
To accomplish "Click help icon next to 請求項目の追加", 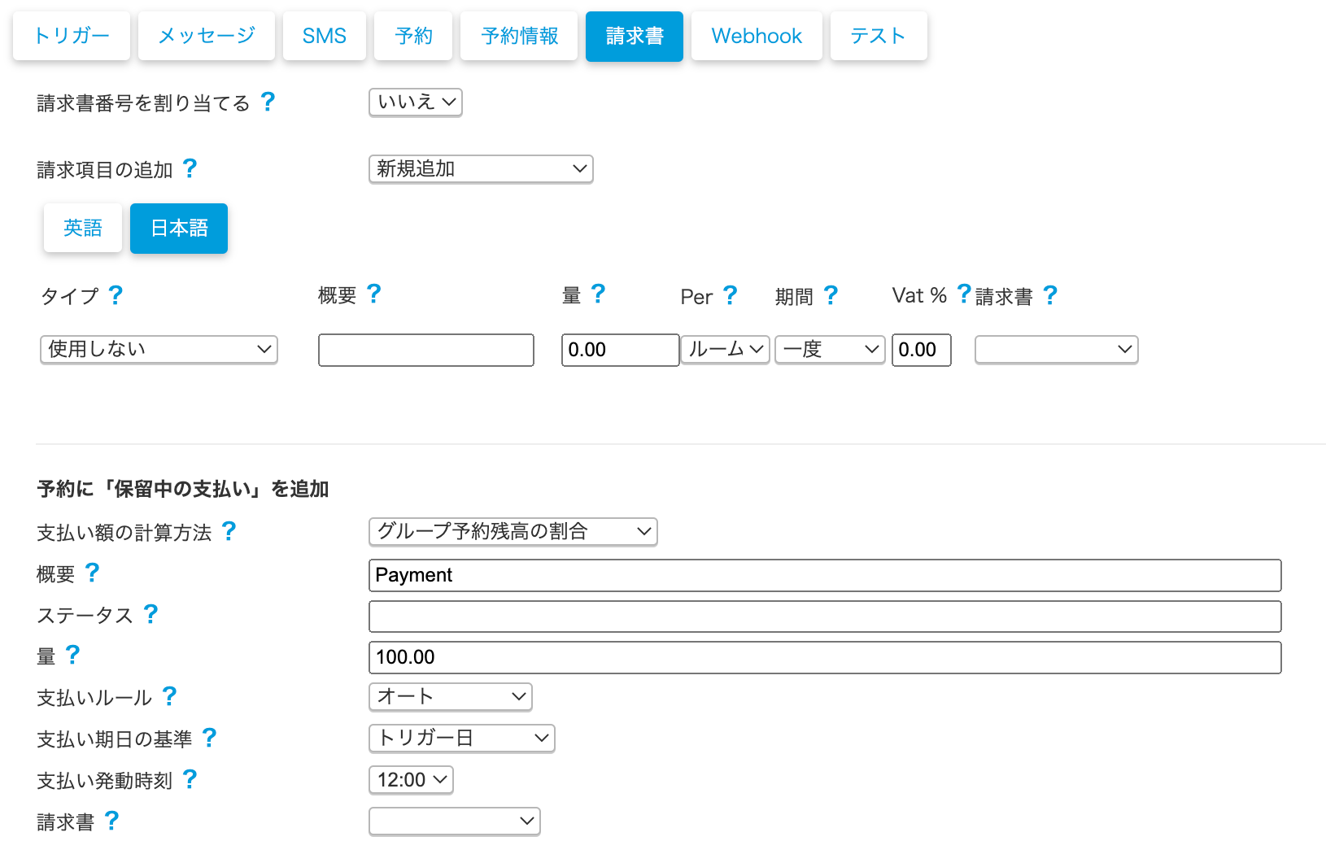I will pyautogui.click(x=190, y=168).
